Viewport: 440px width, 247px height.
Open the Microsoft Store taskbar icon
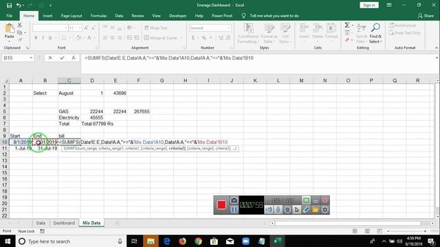pos(214,241)
